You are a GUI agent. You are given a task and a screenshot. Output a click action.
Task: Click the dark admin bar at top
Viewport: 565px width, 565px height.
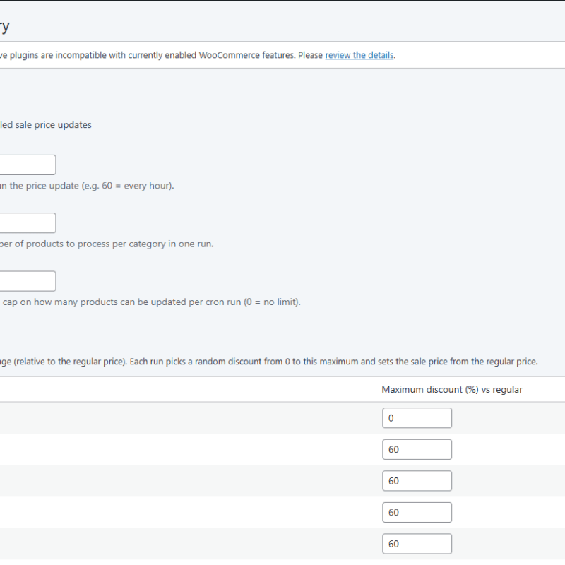pyautogui.click(x=282, y=1)
